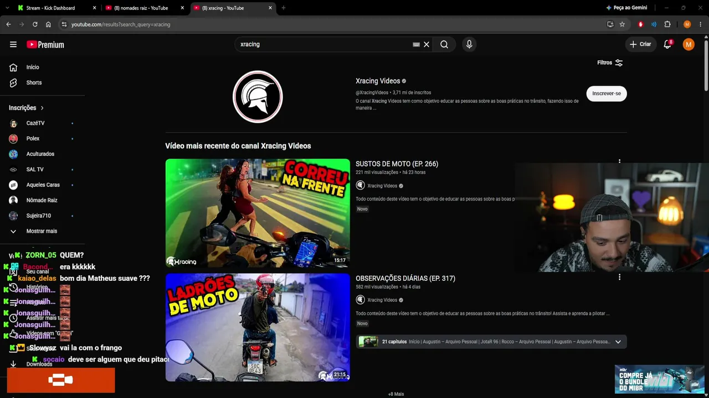Show the +8 Mais videos link
The image size is (709, 398).
coord(396,394)
